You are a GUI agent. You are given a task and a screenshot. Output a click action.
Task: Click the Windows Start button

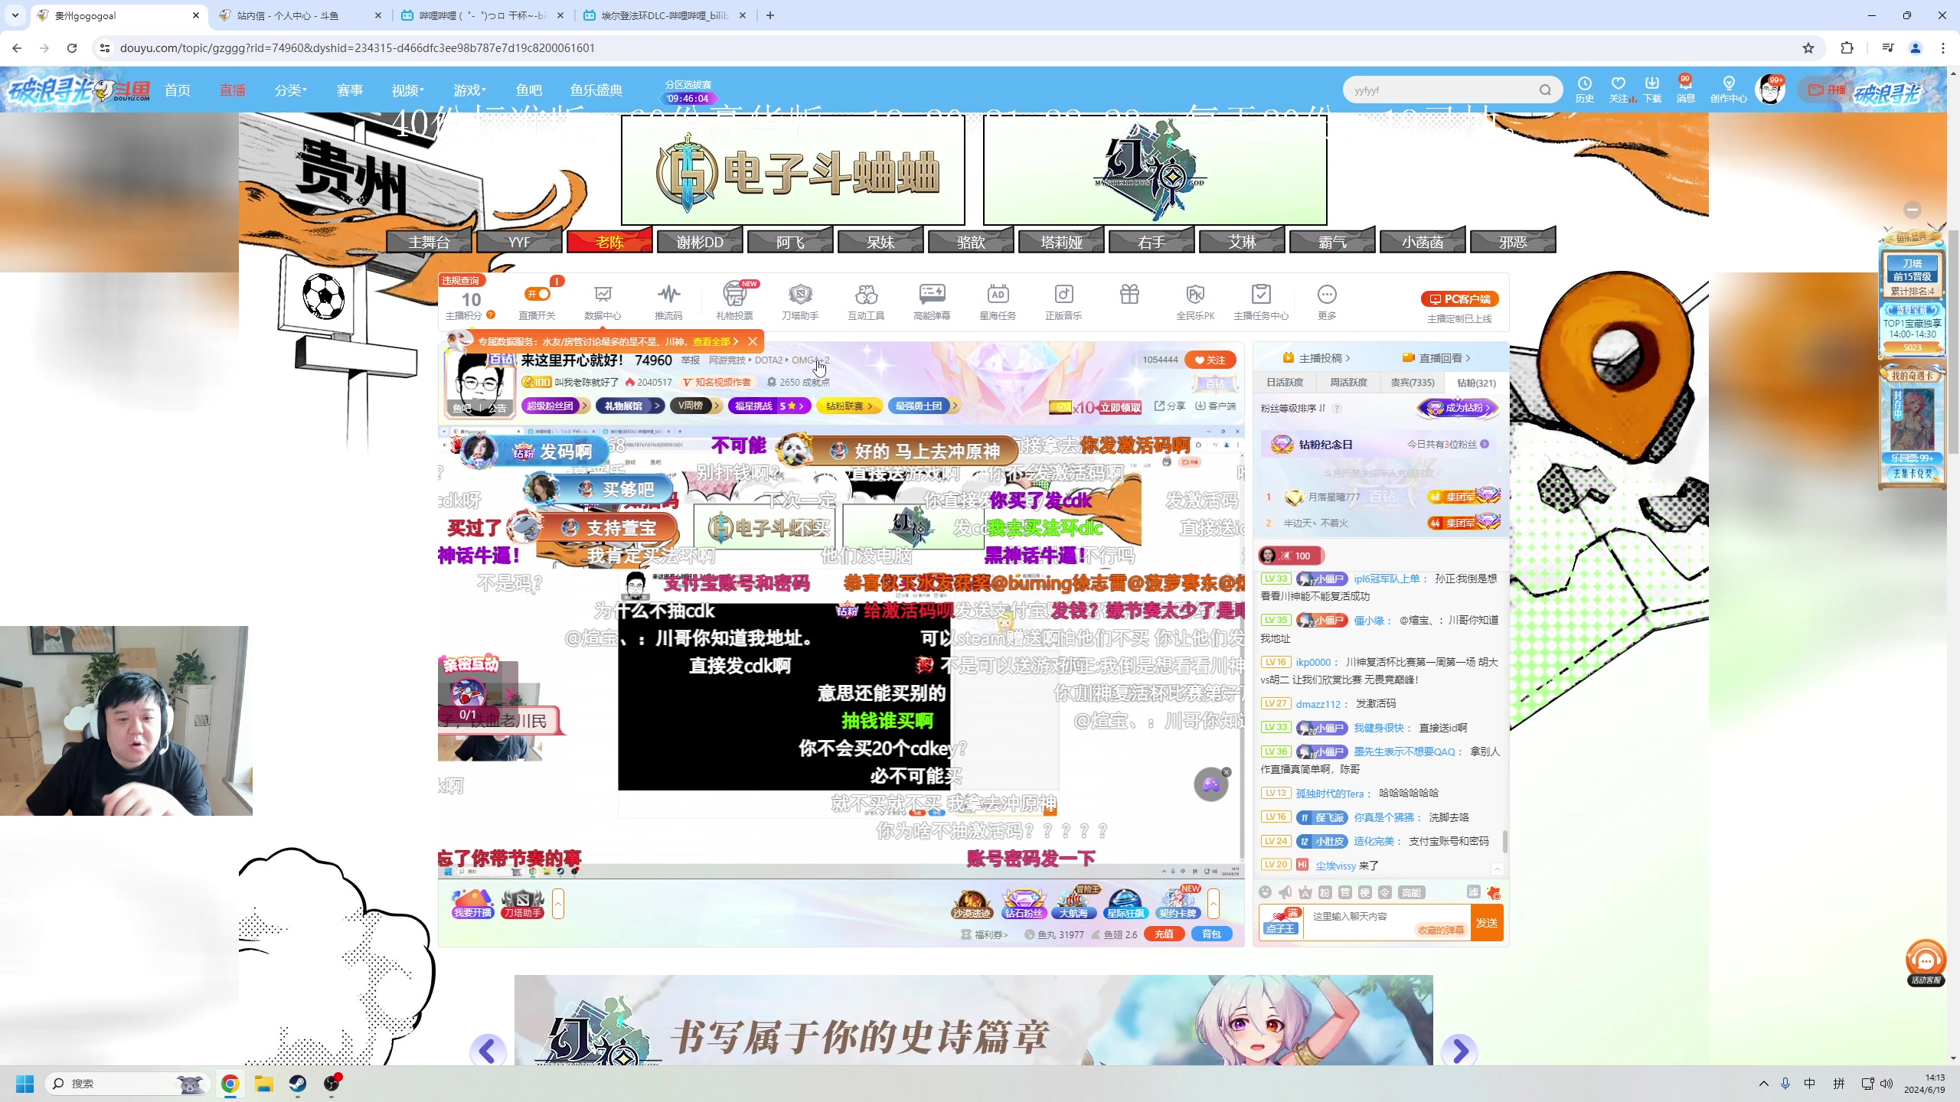[25, 1084]
